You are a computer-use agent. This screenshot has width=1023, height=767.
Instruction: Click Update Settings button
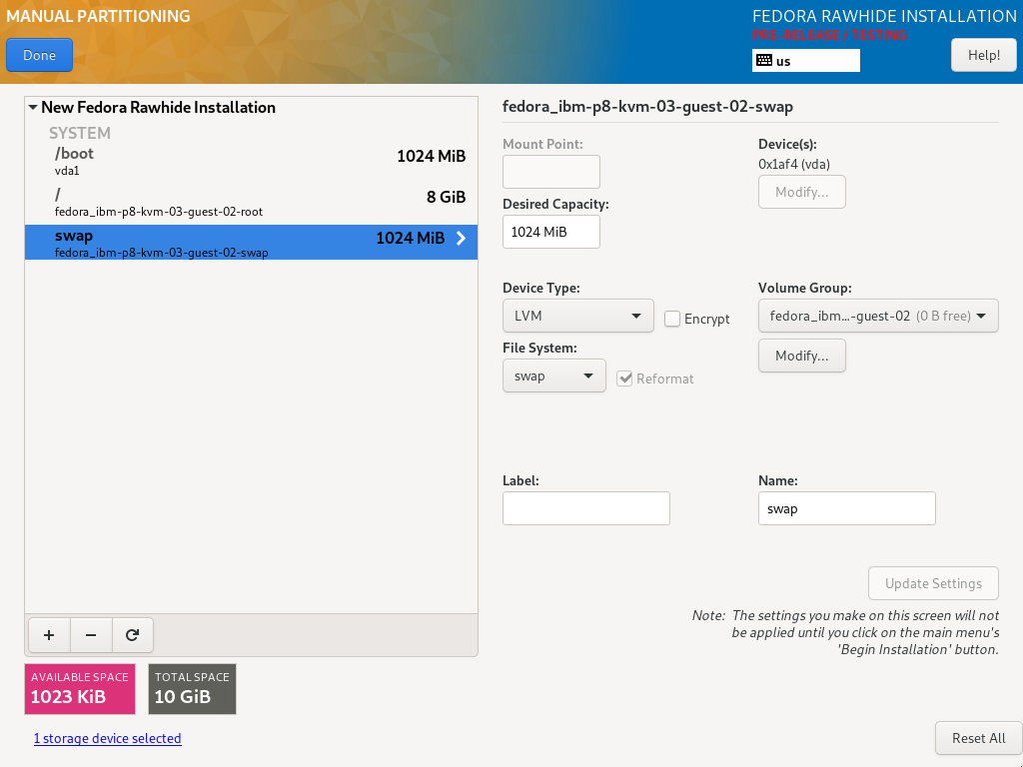[x=933, y=583]
